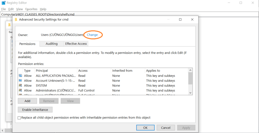This screenshot has width=259, height=133.
Task: Click the folder icon beside Advanced Security Settings title
Action: (16, 20)
